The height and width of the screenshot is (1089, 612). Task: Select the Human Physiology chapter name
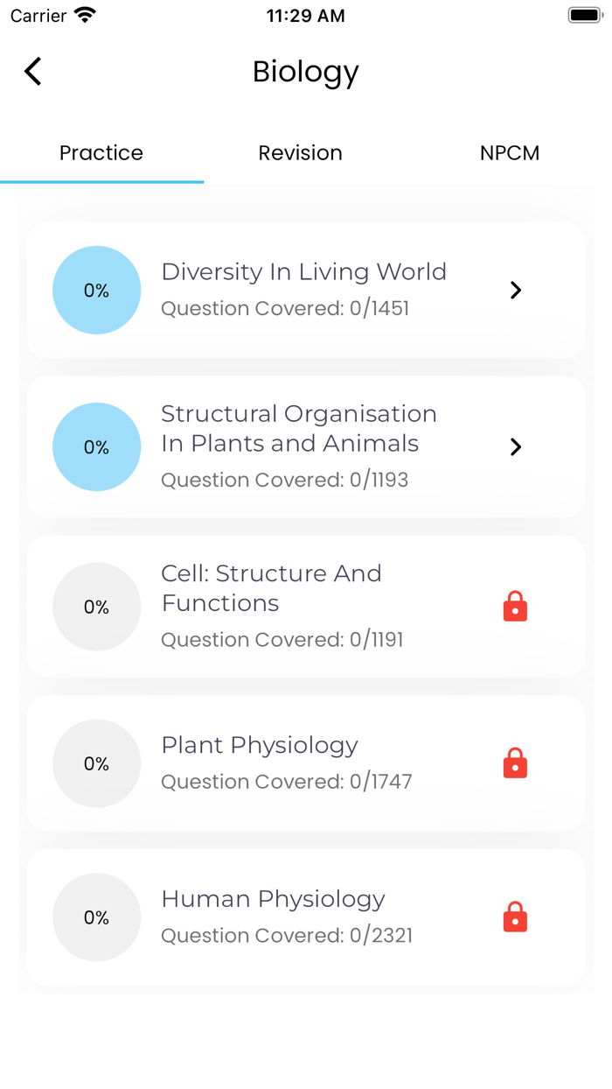273,900
